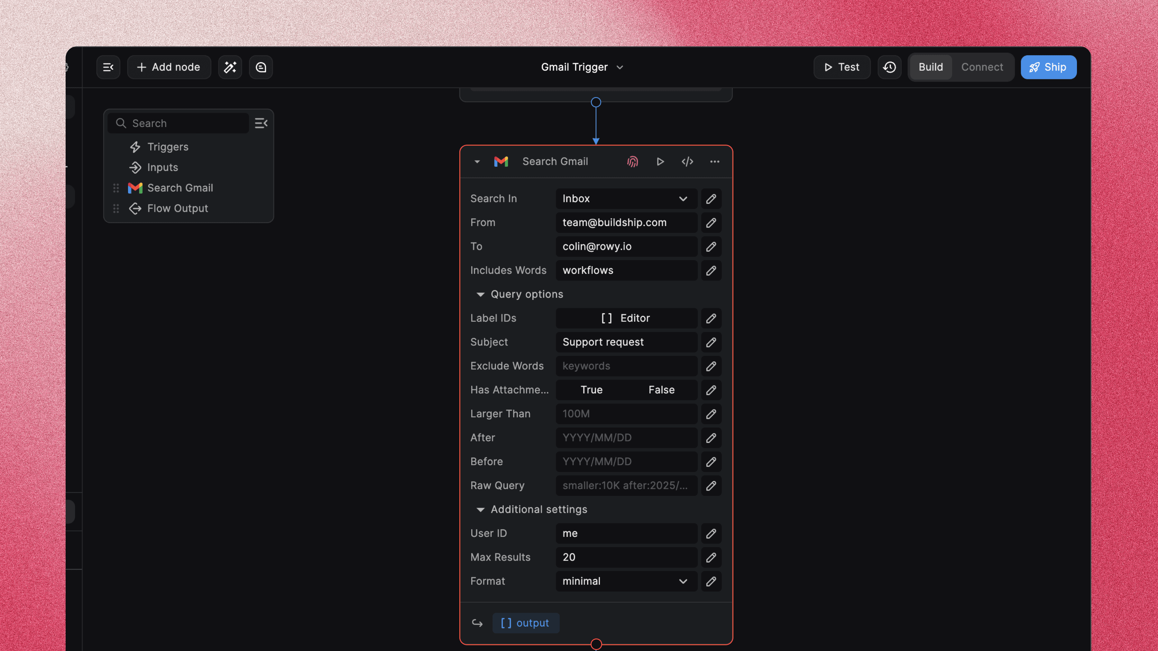Screen dimensions: 1158x651
Task: Click the Ship button
Action: [x=1048, y=68]
